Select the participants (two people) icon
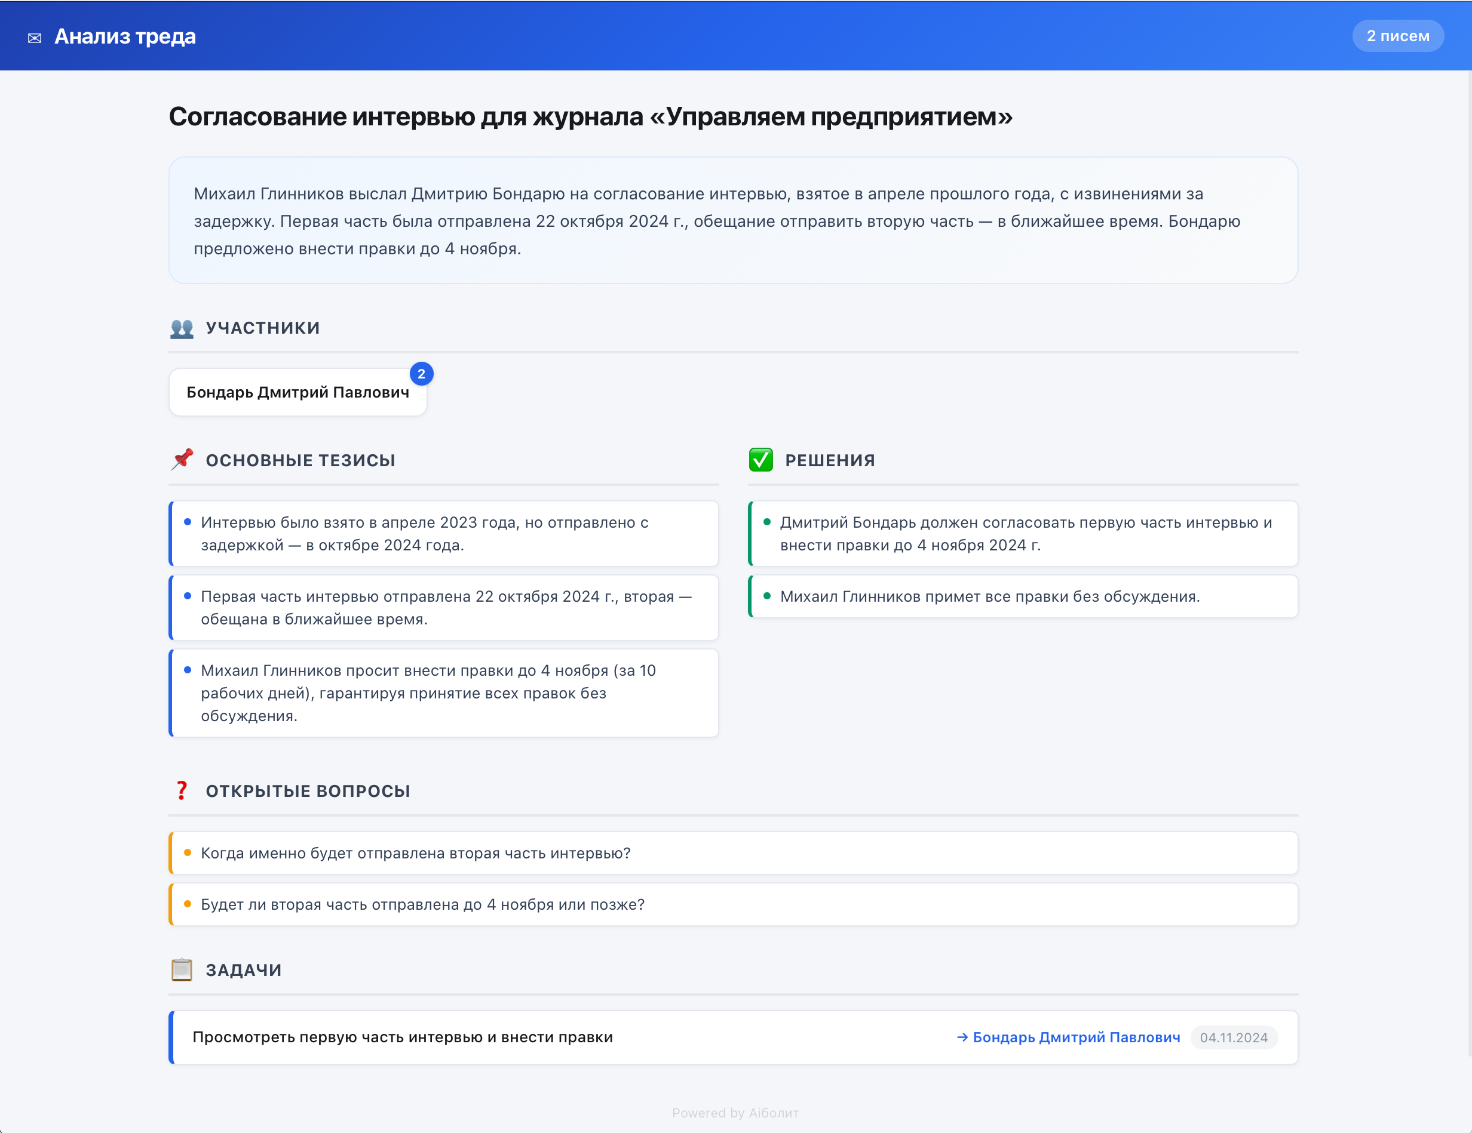This screenshot has width=1472, height=1133. pyautogui.click(x=182, y=329)
